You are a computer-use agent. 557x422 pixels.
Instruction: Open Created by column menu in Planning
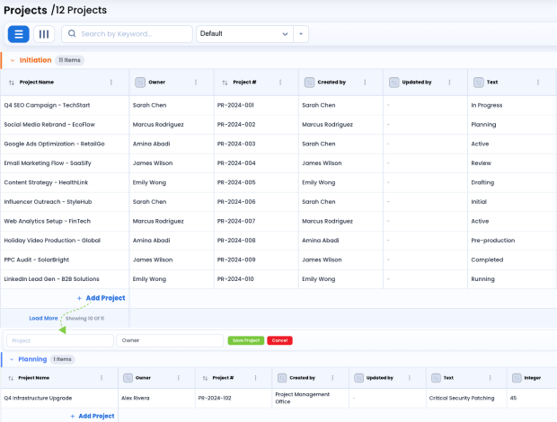coord(332,378)
